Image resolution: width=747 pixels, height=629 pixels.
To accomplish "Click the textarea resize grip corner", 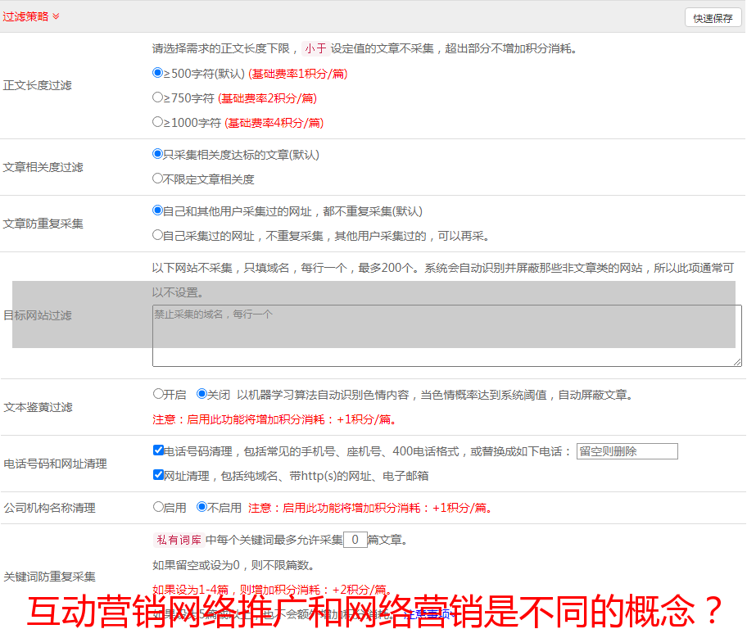I will tap(737, 362).
